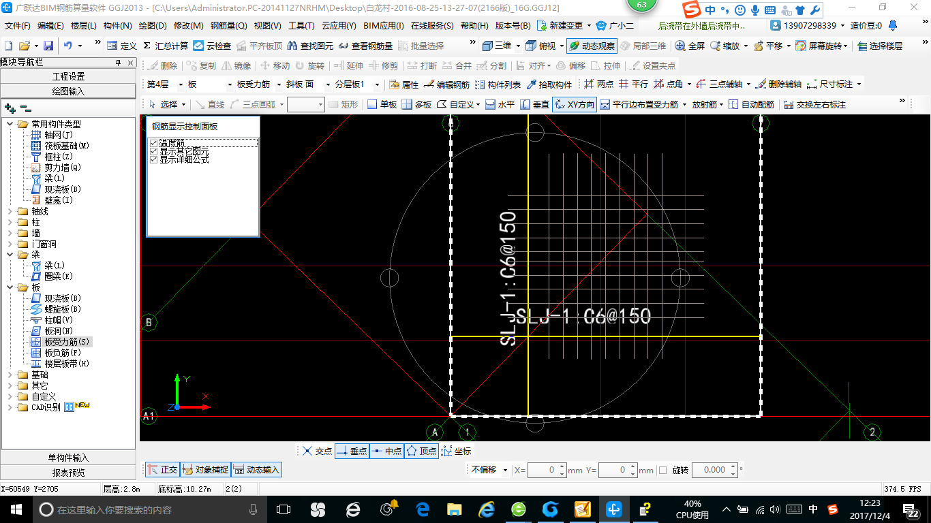Image resolution: width=931 pixels, height=523 pixels.
Task: Select XY方向 layout mode
Action: (574, 104)
